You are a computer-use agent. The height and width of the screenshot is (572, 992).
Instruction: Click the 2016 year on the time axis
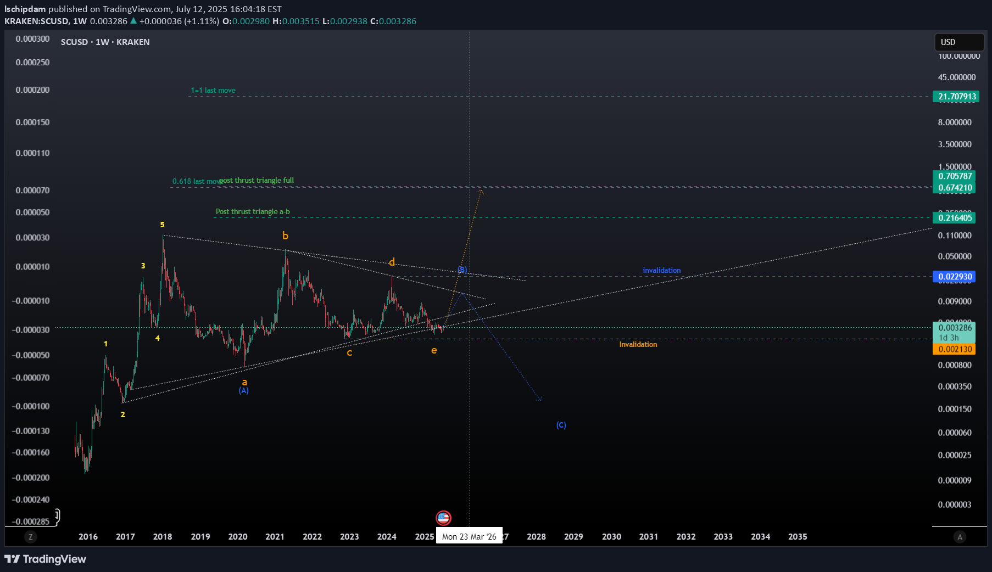88,537
